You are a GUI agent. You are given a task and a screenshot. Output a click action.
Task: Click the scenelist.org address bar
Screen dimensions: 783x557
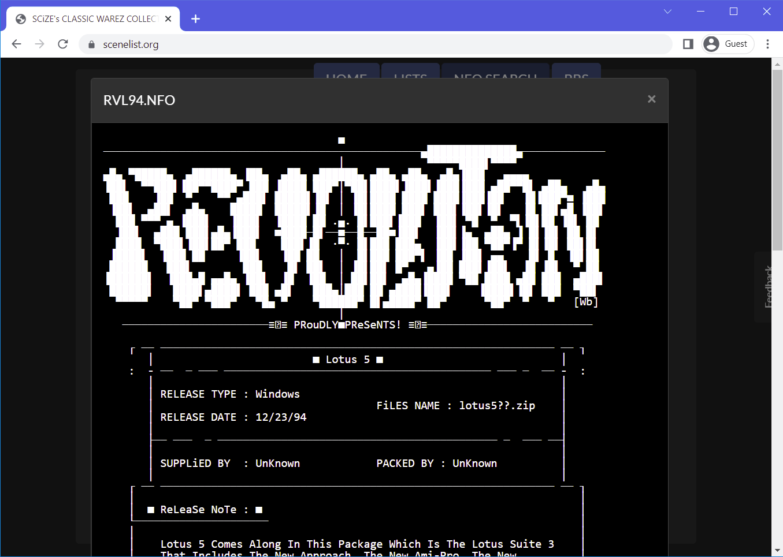click(x=376, y=44)
